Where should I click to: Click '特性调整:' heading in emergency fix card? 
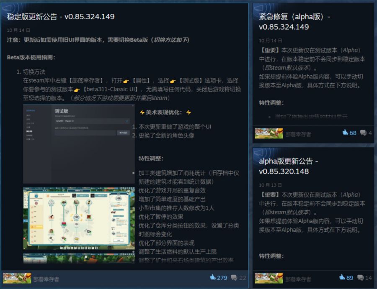(x=271, y=103)
